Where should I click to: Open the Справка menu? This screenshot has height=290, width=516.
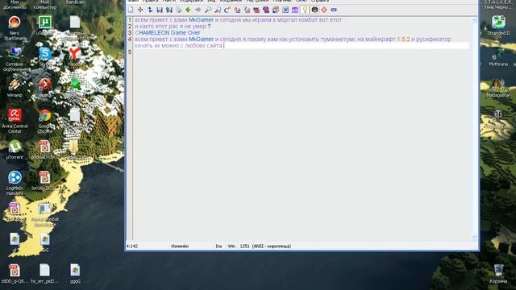320,1
